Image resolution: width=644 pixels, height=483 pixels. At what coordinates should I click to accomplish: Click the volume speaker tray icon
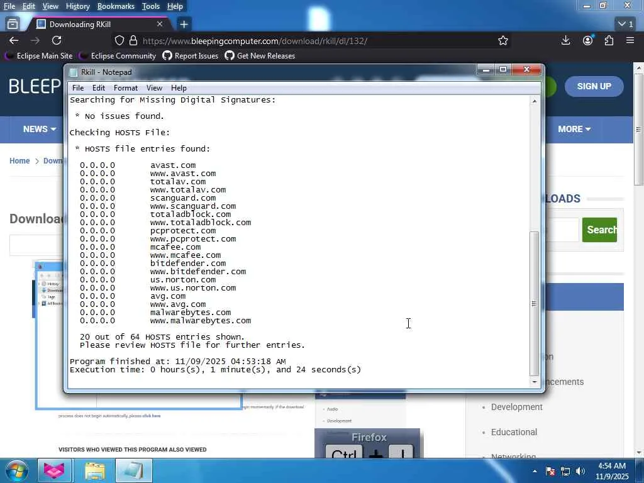coord(580,471)
